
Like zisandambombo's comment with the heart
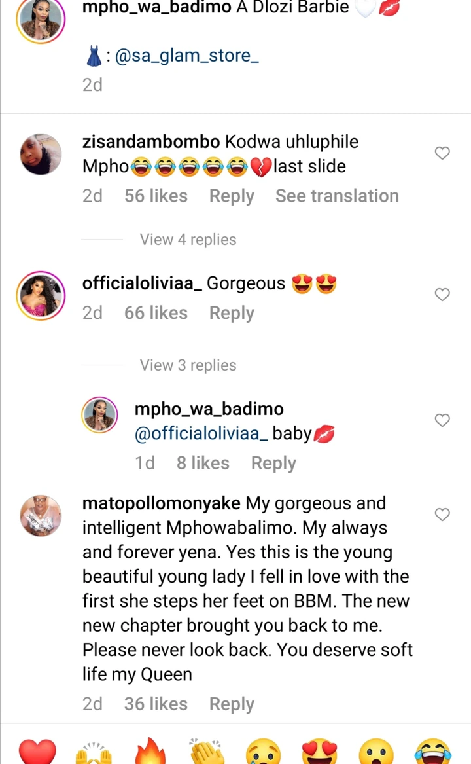click(443, 153)
